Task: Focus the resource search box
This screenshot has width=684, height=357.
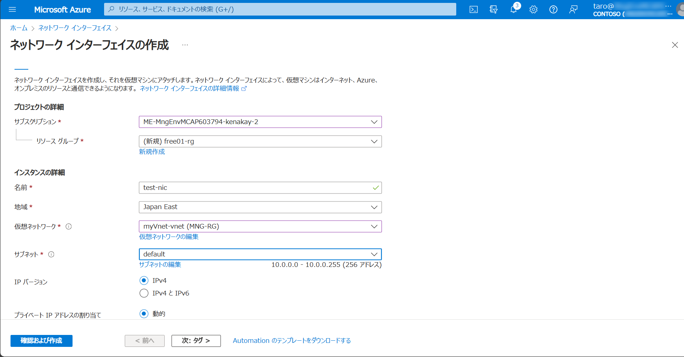Action: pyautogui.click(x=280, y=9)
